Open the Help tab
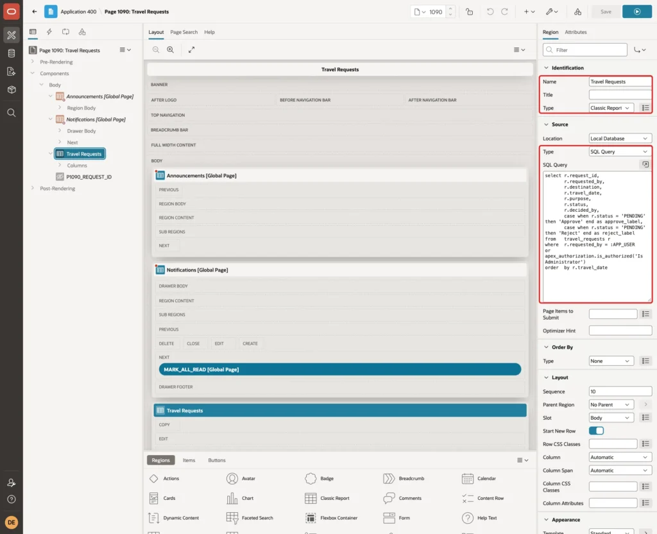 [210, 32]
